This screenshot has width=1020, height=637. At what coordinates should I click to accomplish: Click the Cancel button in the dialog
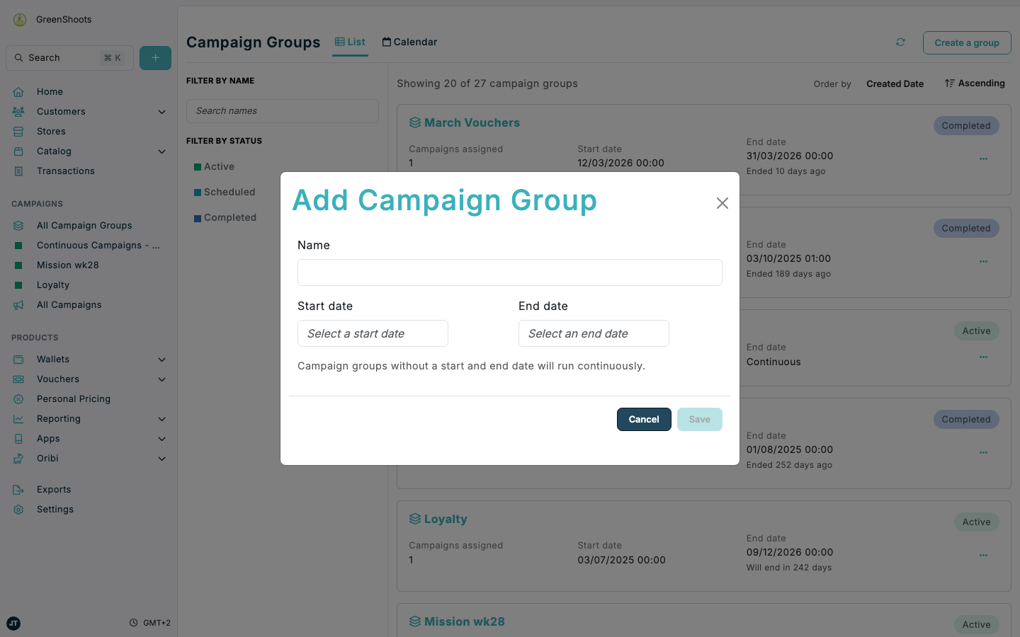(643, 419)
